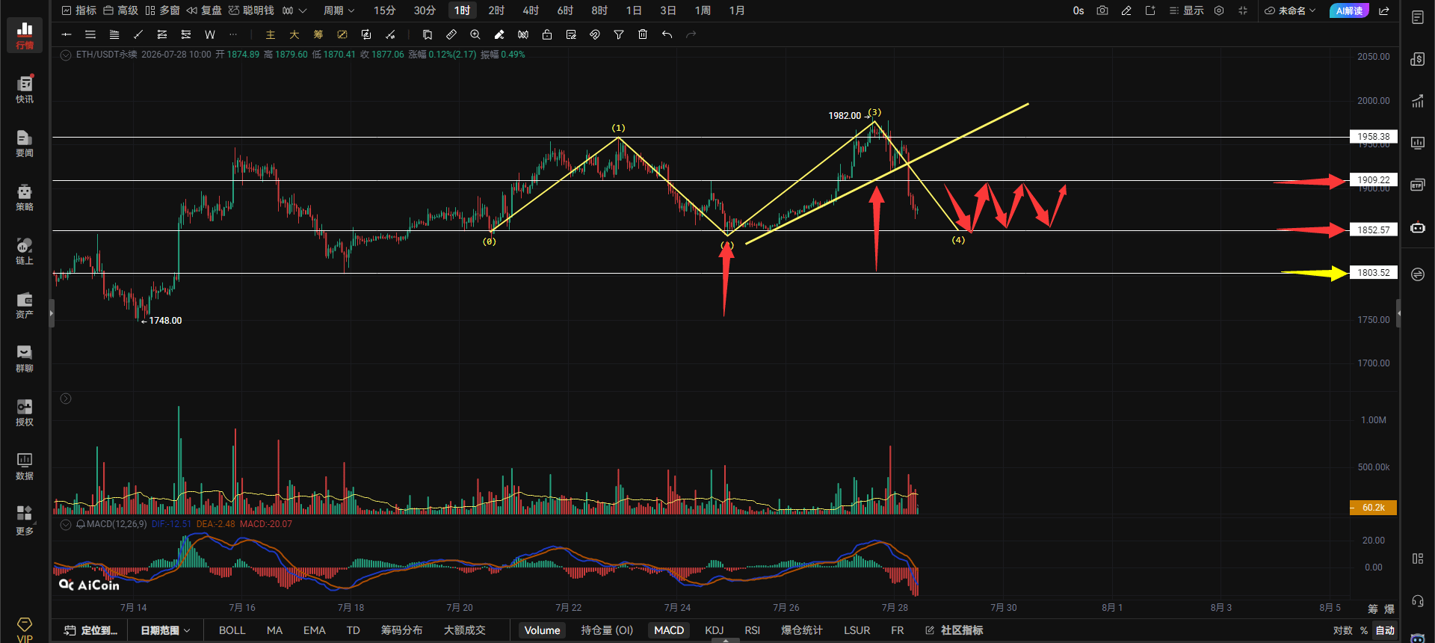Open the 群聊 group chat sidebar section
The width and height of the screenshot is (1435, 643).
coord(25,358)
